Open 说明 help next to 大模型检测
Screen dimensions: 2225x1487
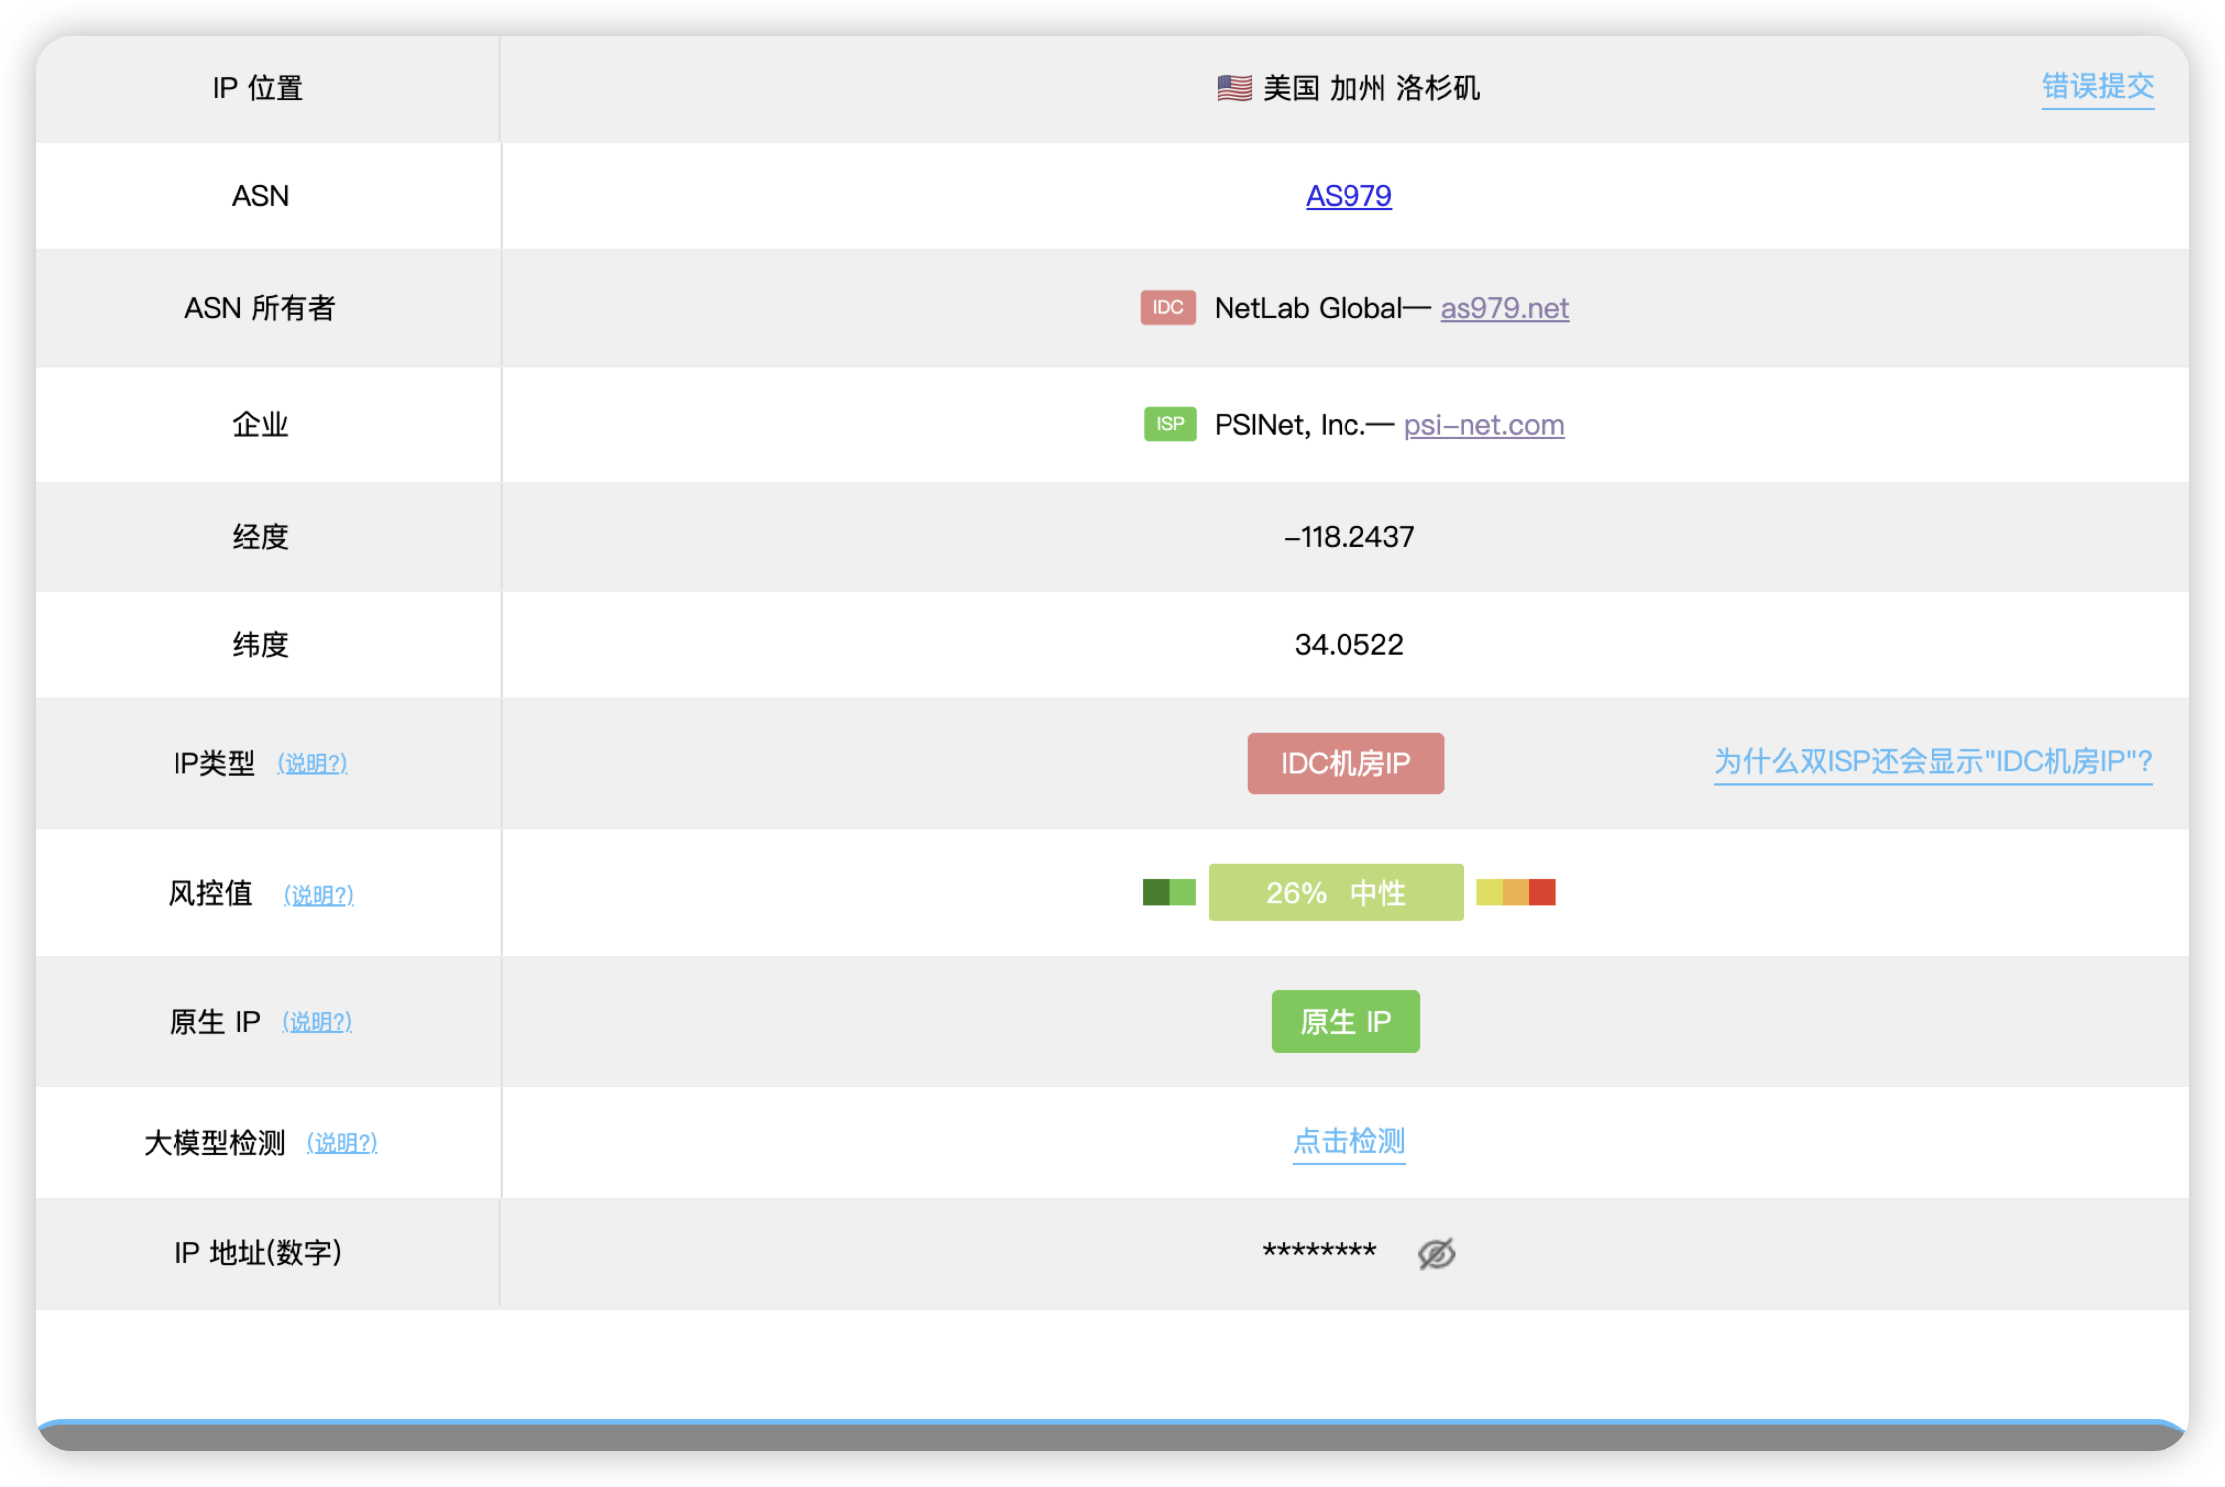pos(342,1143)
